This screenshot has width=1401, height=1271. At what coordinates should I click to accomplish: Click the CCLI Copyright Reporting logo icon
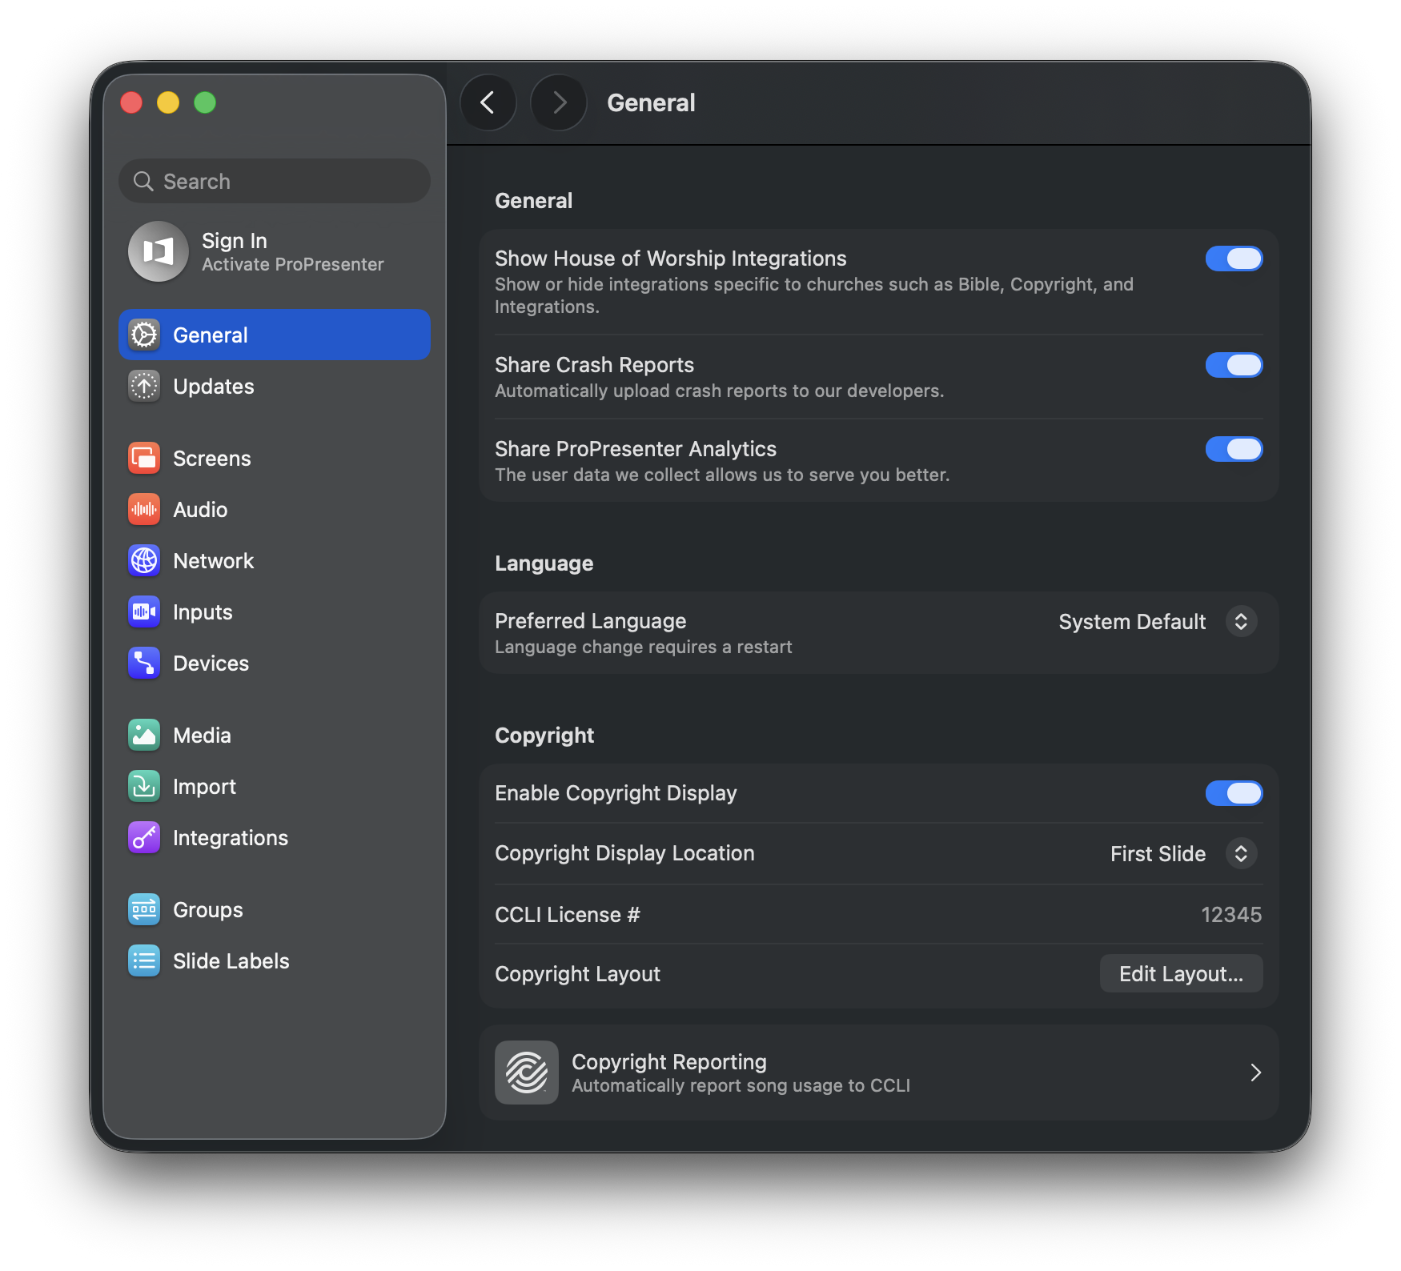[526, 1073]
